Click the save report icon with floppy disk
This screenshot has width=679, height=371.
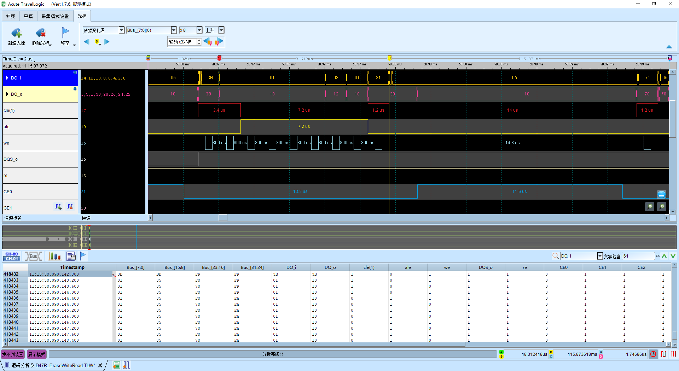pyautogui.click(x=71, y=256)
